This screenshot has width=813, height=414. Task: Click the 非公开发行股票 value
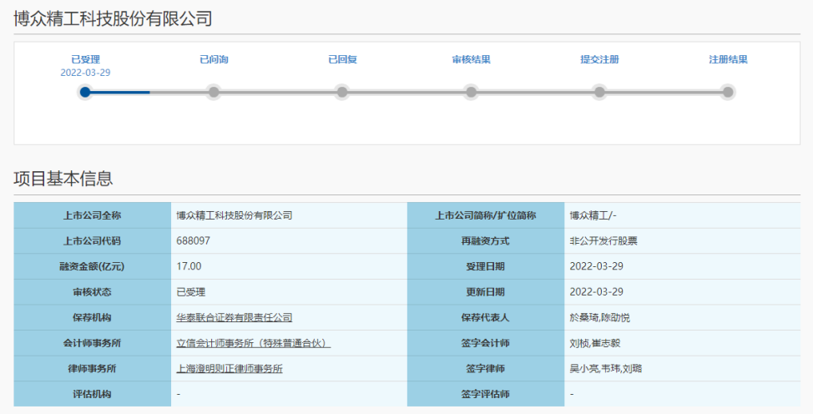click(x=603, y=240)
